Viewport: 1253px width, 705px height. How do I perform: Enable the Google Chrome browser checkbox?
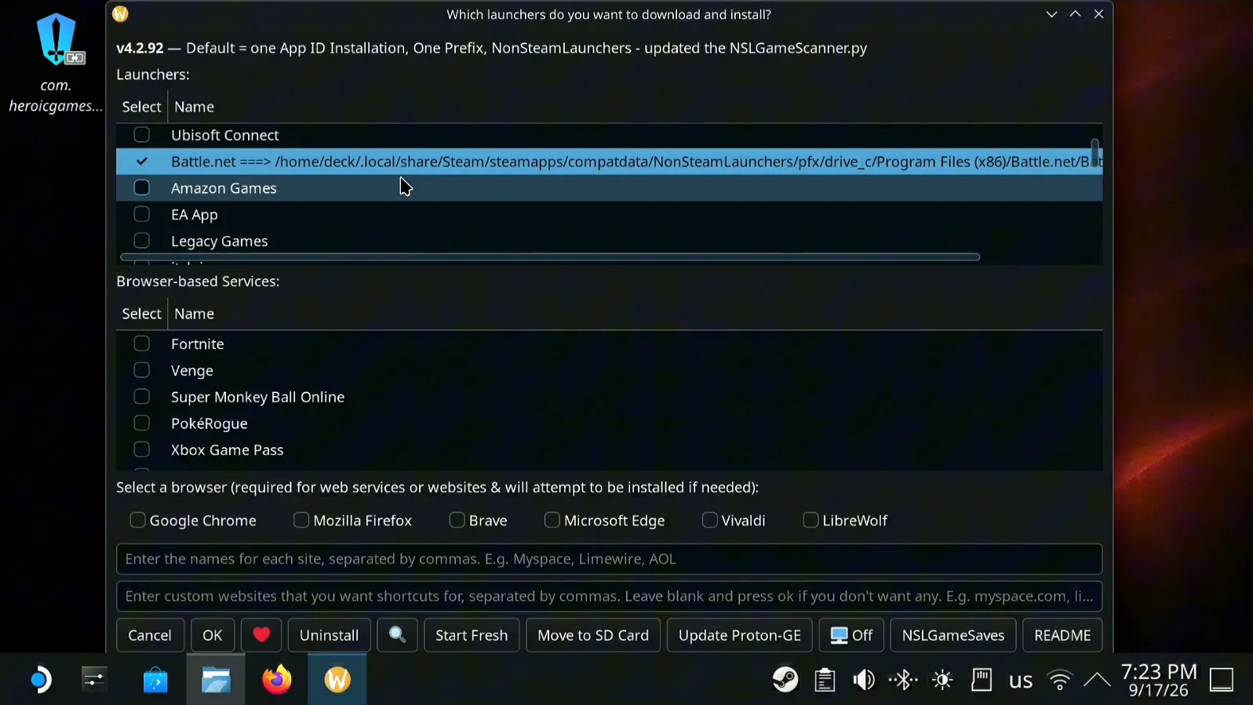137,520
